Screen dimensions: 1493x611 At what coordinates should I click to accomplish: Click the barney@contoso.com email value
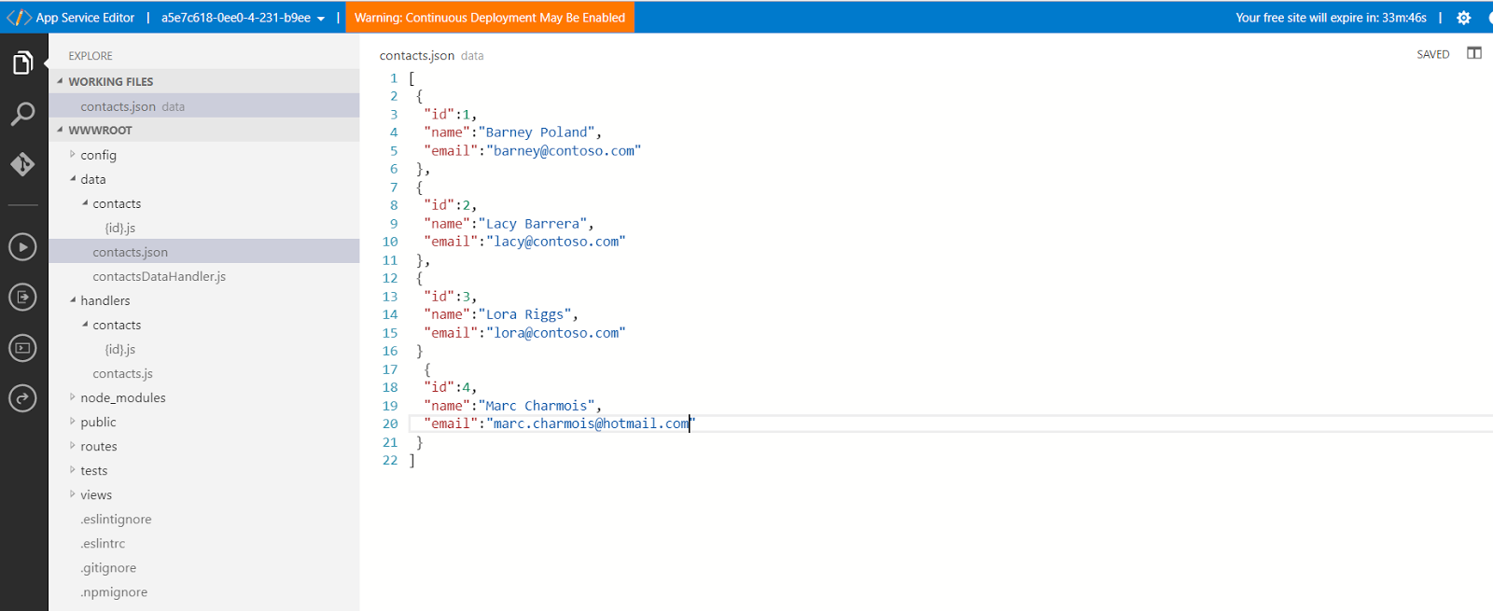564,150
